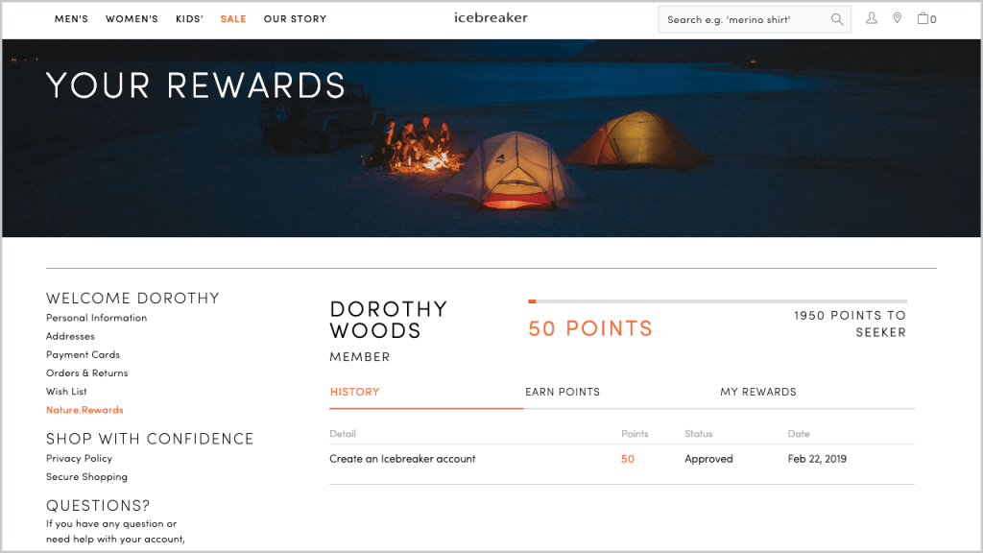Open the Men's menu
This screenshot has height=553, width=983.
click(x=71, y=19)
